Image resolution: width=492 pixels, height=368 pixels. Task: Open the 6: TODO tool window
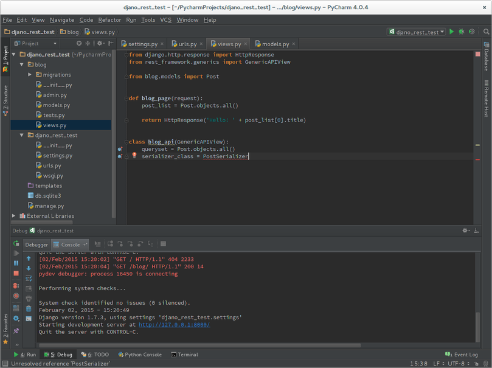(x=95, y=354)
